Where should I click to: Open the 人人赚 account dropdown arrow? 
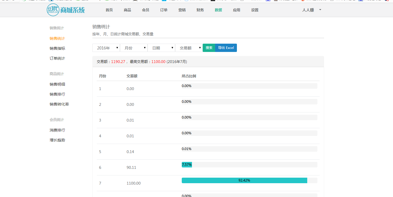320,10
